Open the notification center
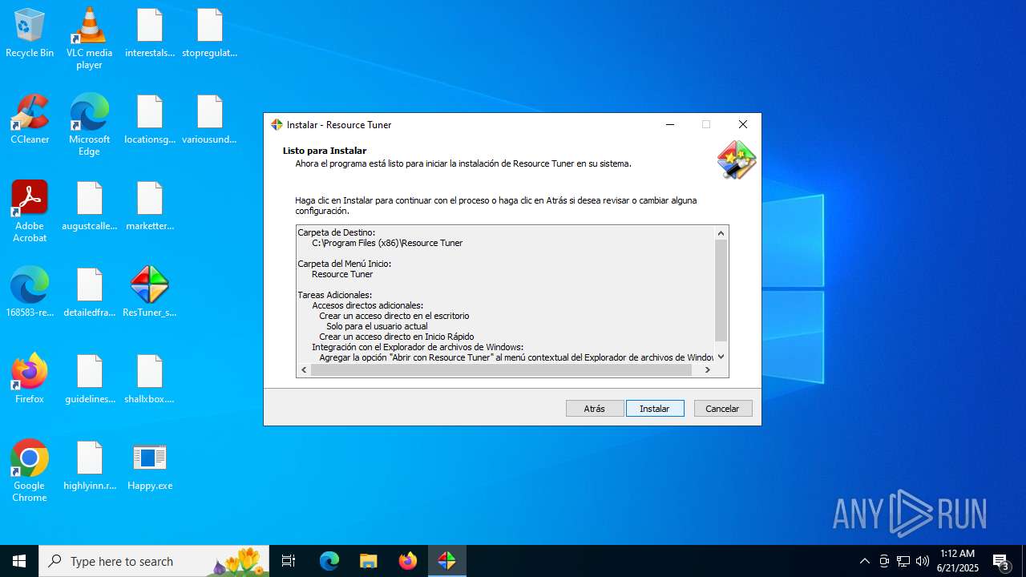Image resolution: width=1026 pixels, height=577 pixels. [1001, 561]
